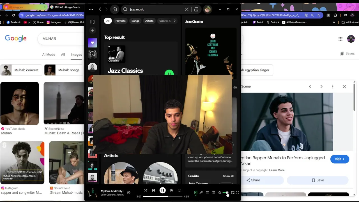Switch to the Instagram browser tab

click(x=25, y=7)
